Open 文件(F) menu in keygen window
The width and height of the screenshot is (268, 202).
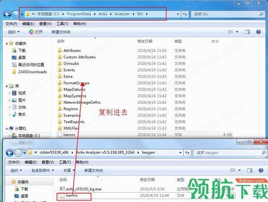(14, 162)
